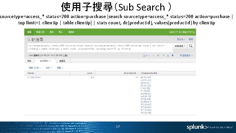Click the 804 events job status text
The height and width of the screenshot is (133, 236).
pyautogui.click(x=48, y=55)
